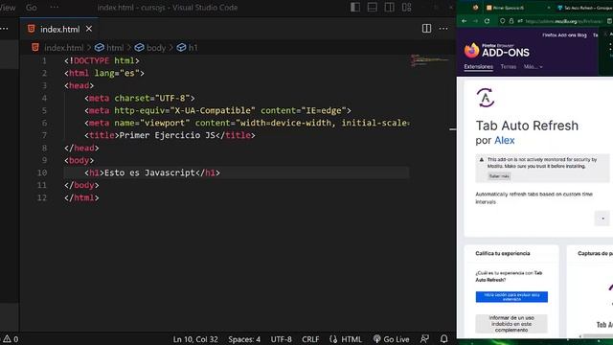The image size is (613, 345).
Task: Click the DOCTYPE text on line 1
Action: tap(92, 60)
